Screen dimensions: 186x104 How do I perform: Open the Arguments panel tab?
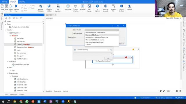(x=57, y=91)
